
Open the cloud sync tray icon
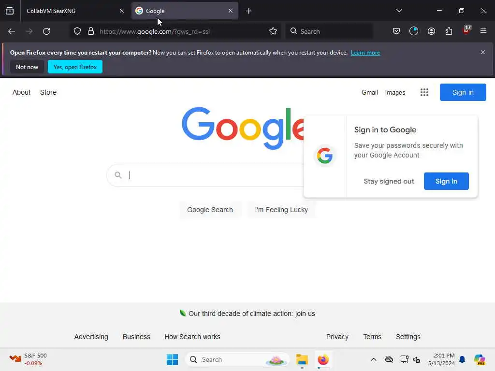point(389,359)
